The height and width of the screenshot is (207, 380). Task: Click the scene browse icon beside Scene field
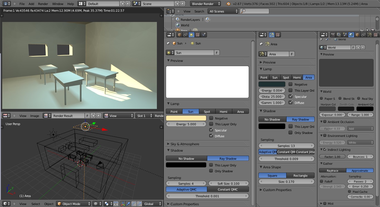[x=136, y=4]
